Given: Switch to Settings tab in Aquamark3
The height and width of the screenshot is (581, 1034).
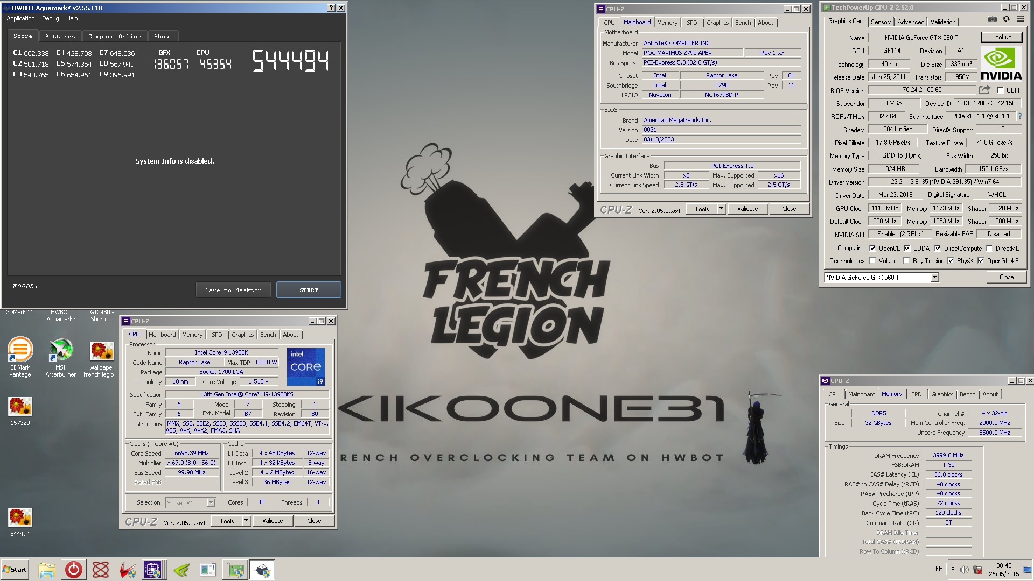Looking at the screenshot, I should point(60,37).
